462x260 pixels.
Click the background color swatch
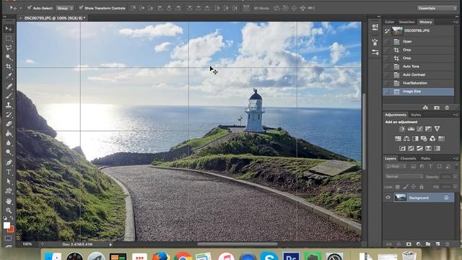point(11,229)
